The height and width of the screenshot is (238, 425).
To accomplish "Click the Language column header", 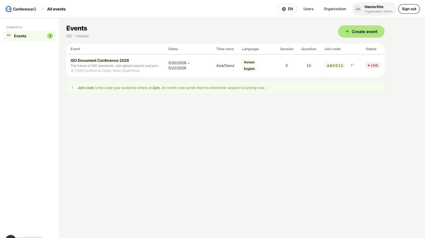I will pos(250,49).
